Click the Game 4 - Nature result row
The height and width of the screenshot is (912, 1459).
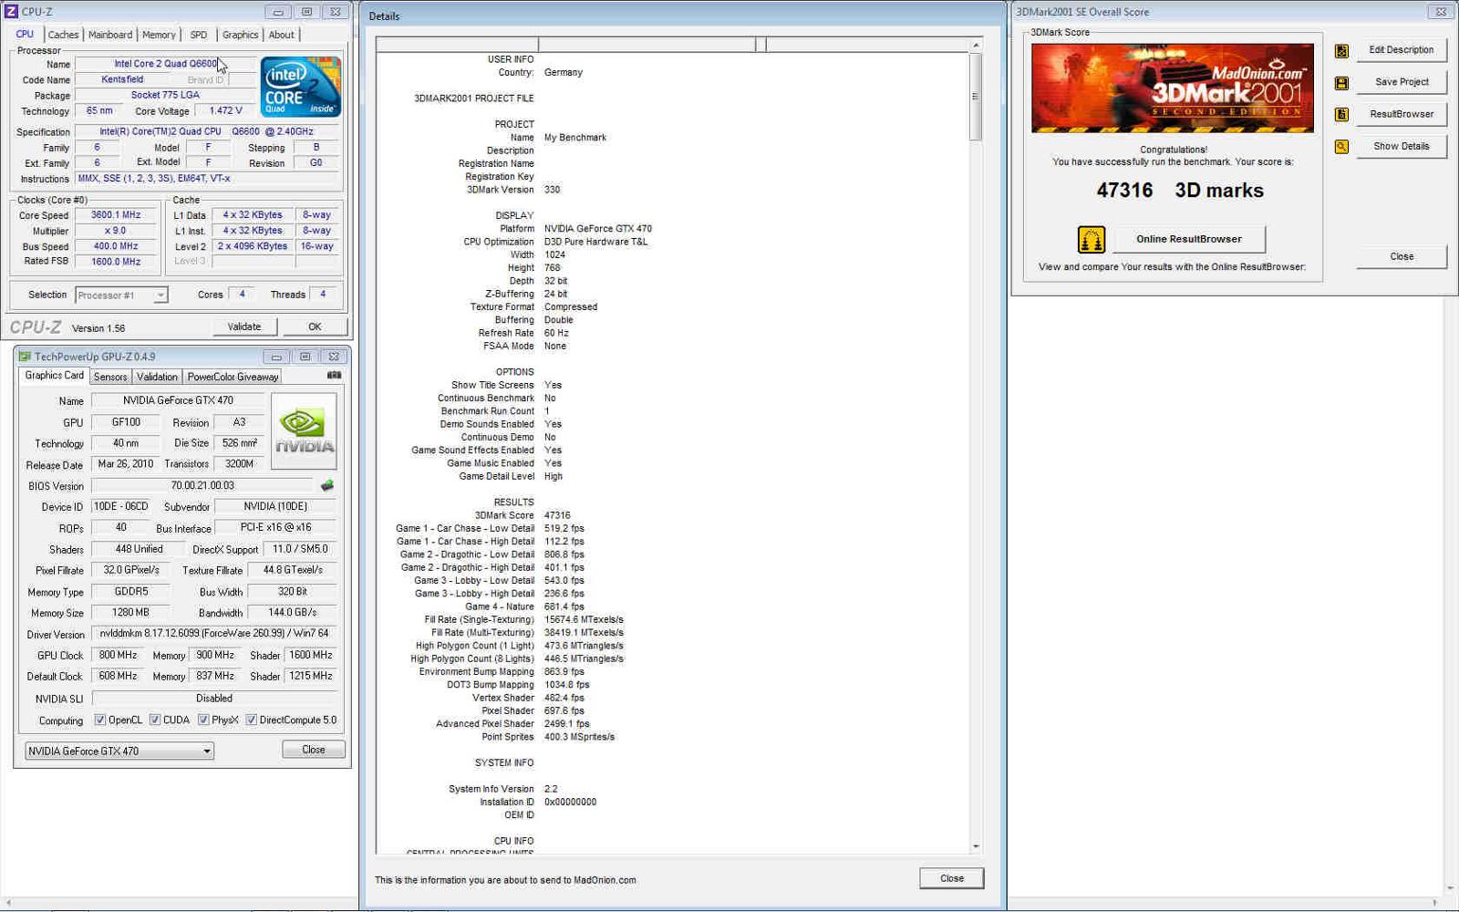pyautogui.click(x=524, y=606)
